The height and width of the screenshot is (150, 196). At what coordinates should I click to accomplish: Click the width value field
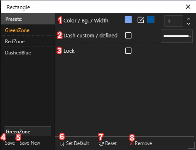174,21
